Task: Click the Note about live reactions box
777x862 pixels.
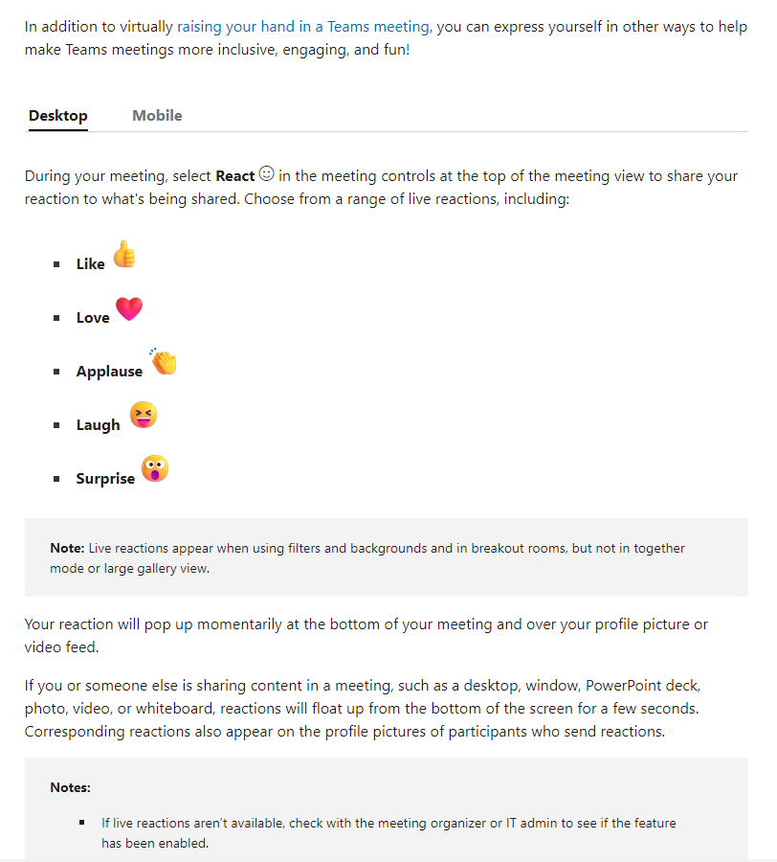Action: 386,557
